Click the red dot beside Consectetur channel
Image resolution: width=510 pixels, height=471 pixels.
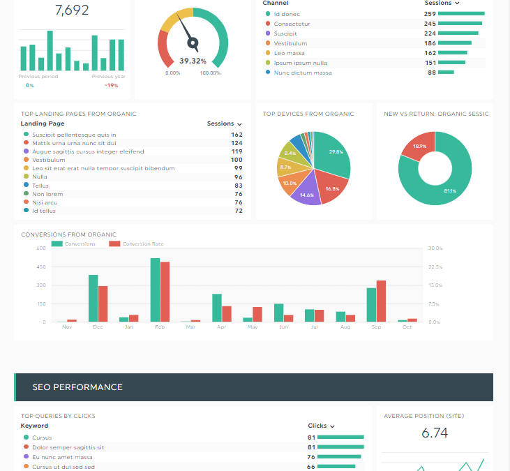click(x=268, y=24)
